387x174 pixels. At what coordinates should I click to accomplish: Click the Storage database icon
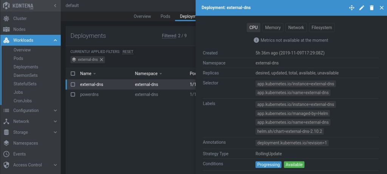6,132
